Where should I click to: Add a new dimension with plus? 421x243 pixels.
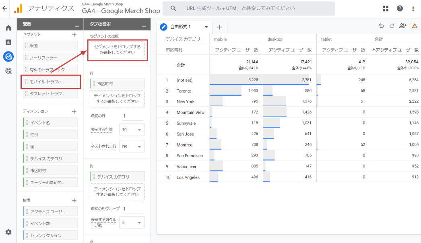click(x=74, y=111)
